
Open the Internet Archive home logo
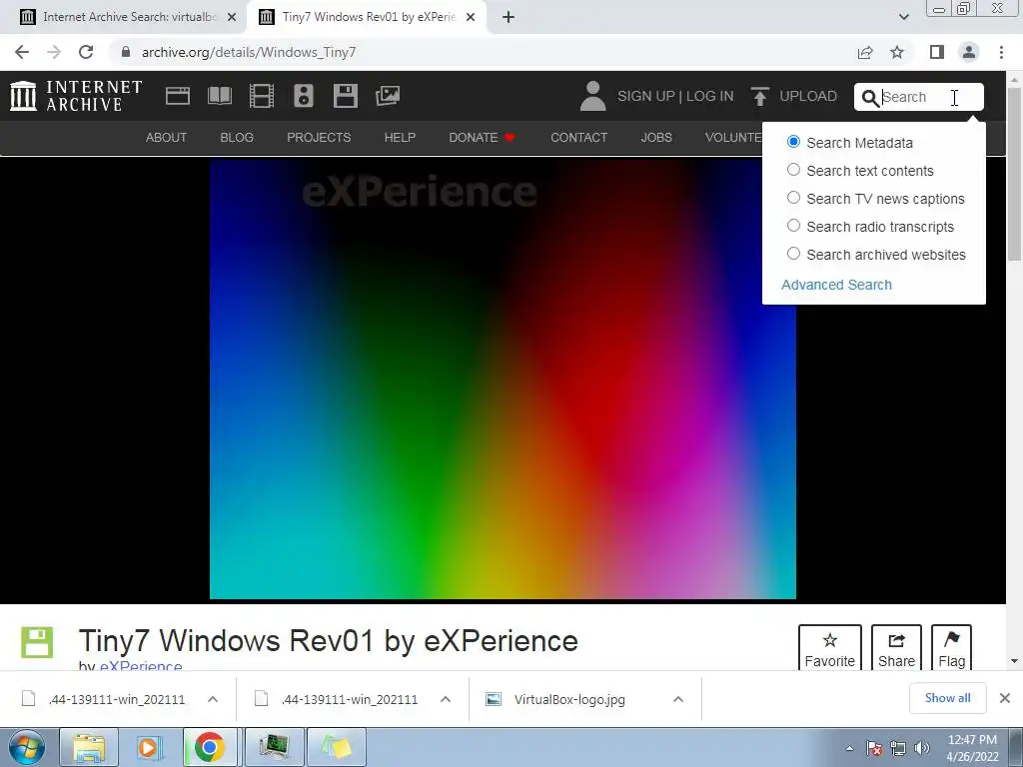76,96
